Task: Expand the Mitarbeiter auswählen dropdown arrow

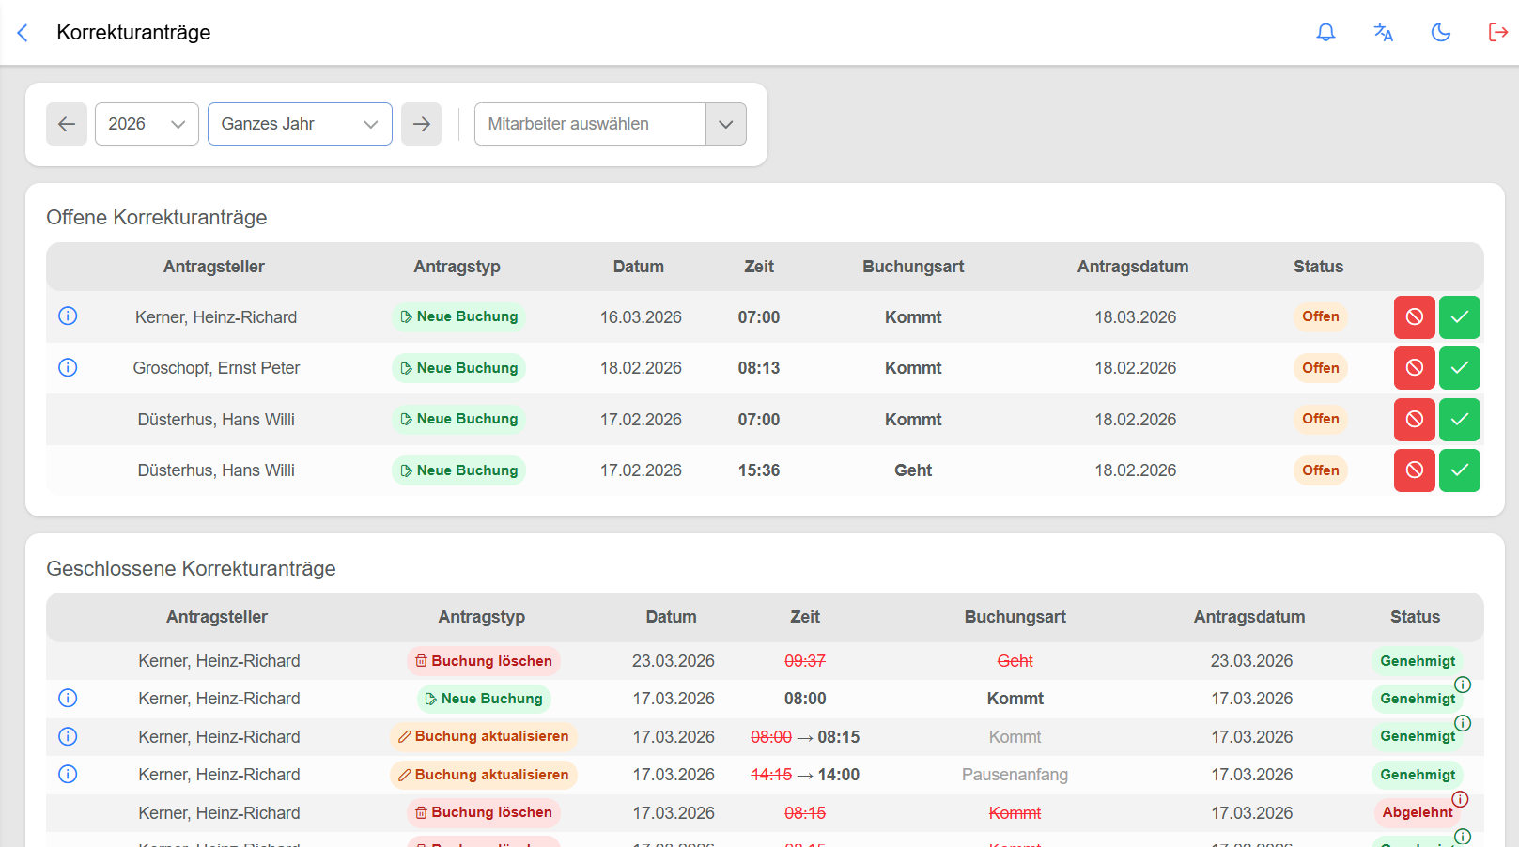Action: pos(726,124)
